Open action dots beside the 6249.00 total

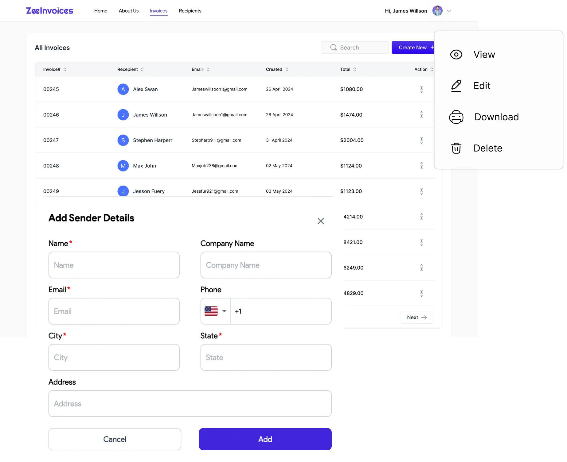click(x=421, y=268)
